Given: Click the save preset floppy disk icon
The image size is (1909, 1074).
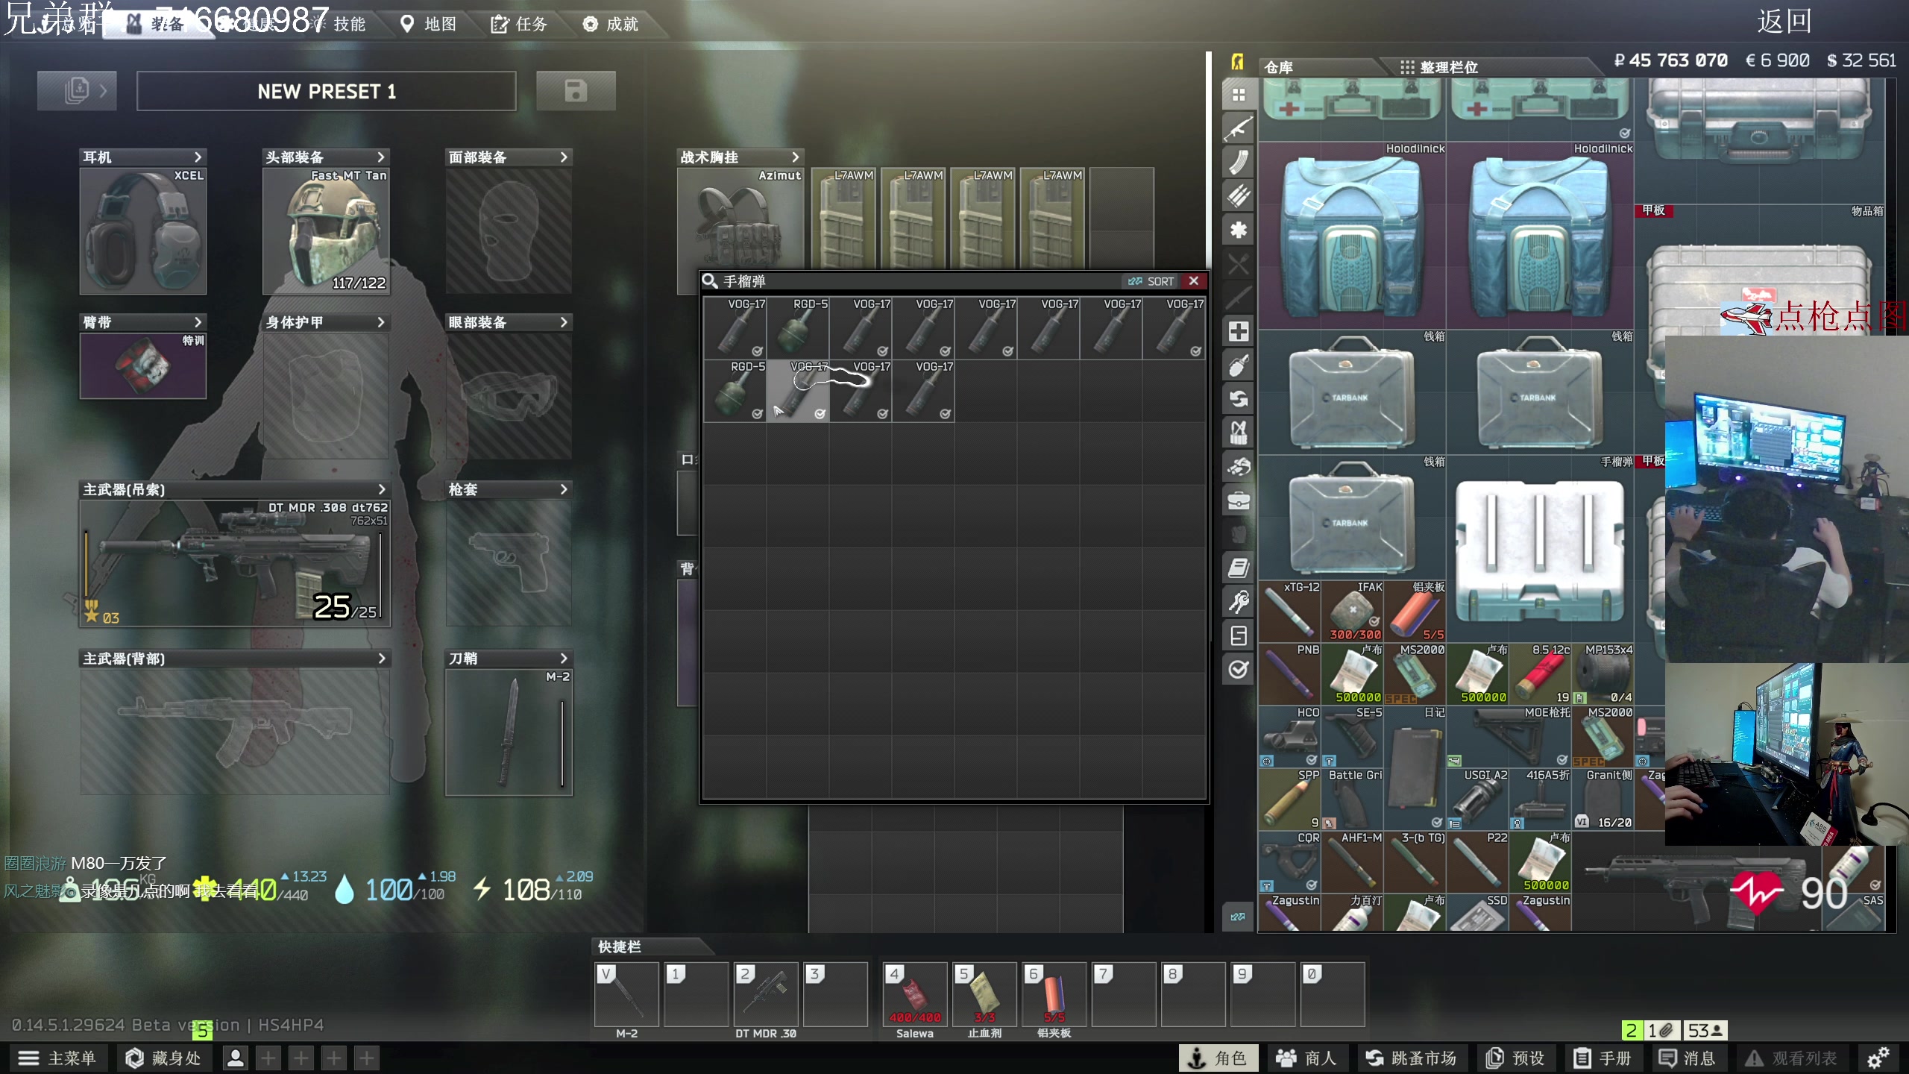Looking at the screenshot, I should [x=576, y=91].
